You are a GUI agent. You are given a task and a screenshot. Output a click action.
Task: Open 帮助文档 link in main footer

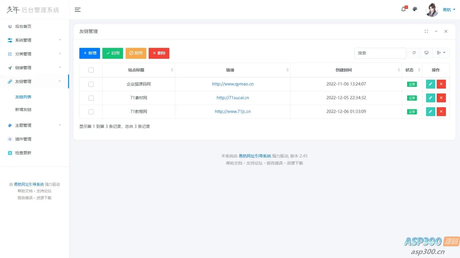234,163
